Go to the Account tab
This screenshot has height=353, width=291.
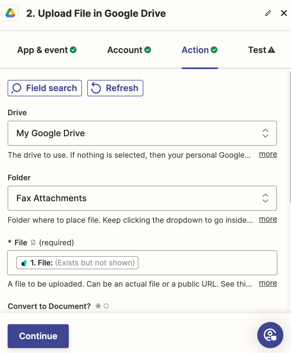pos(129,50)
